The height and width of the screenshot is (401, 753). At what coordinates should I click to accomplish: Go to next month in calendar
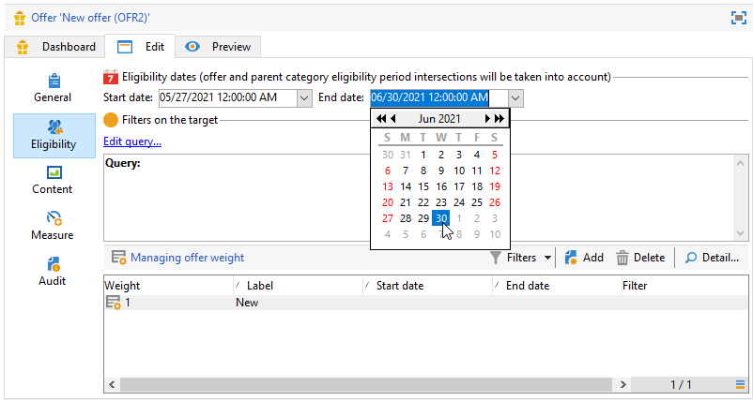[487, 119]
